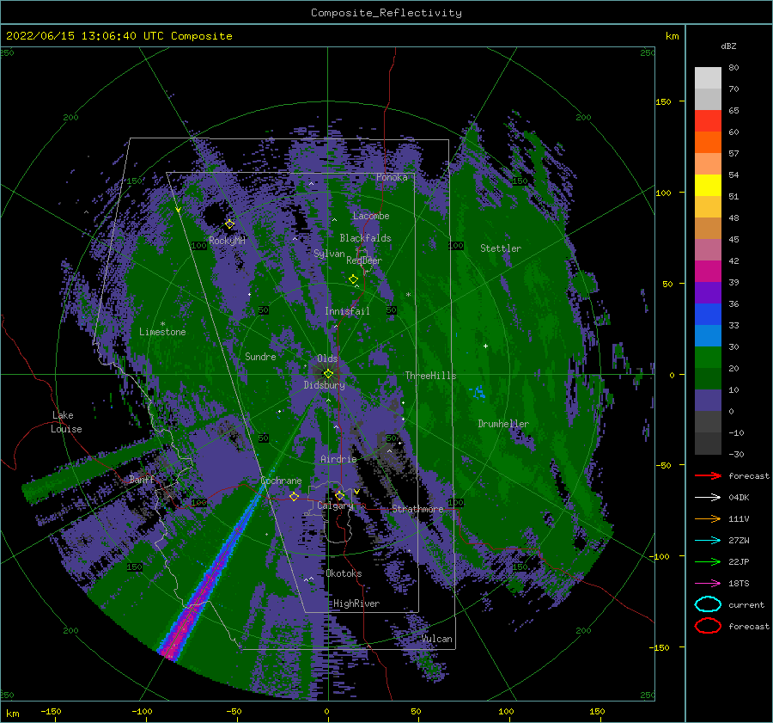Click the Banff label
This screenshot has width=773, height=723.
point(142,480)
